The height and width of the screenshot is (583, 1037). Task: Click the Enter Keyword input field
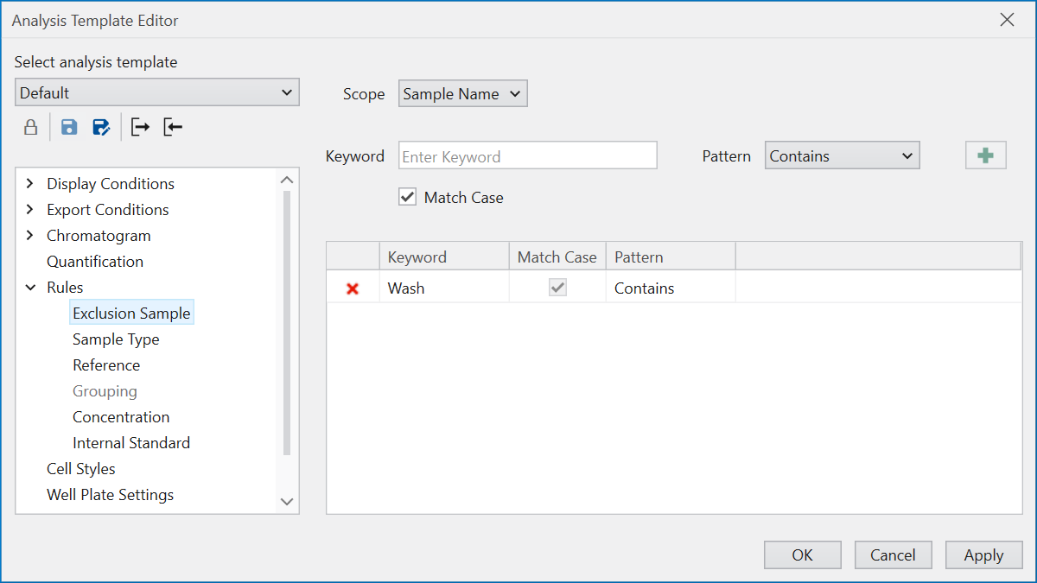(x=527, y=156)
